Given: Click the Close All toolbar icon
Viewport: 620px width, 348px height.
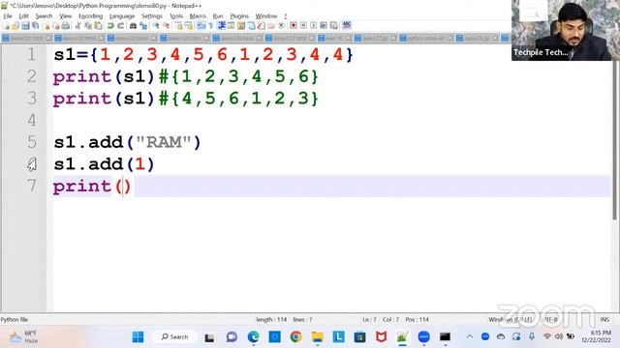Looking at the screenshot, I should click(x=56, y=26).
